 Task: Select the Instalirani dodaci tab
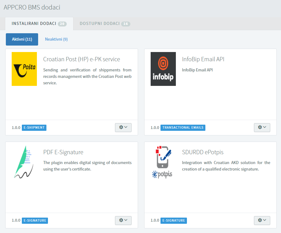point(39,24)
